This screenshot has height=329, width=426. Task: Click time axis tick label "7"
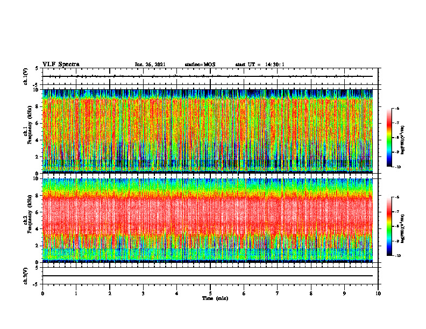click(278, 294)
